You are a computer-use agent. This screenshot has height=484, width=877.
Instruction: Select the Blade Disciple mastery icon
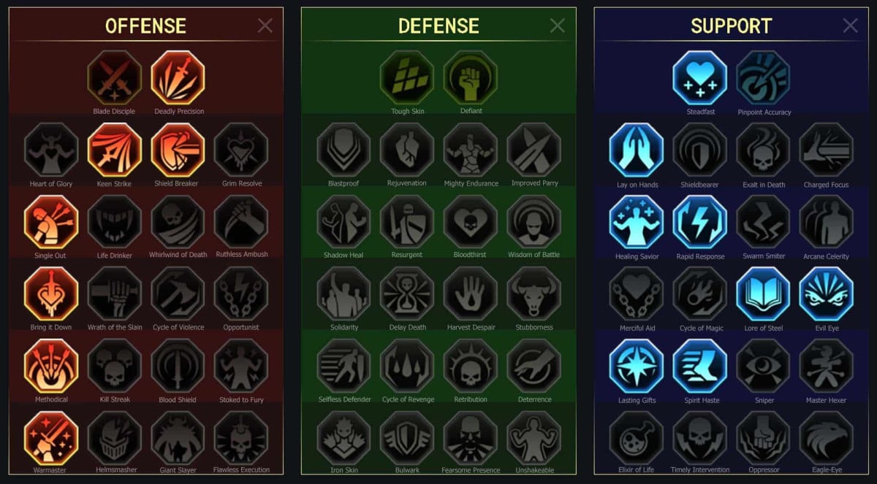115,77
